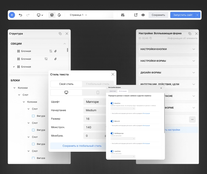
Task: Open site in new window icon
Action: 136,15
